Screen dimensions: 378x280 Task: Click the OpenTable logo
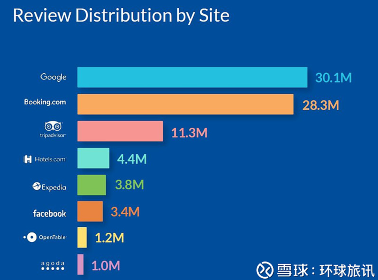tap(44, 237)
